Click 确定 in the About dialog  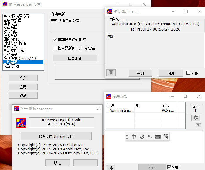click(57, 163)
